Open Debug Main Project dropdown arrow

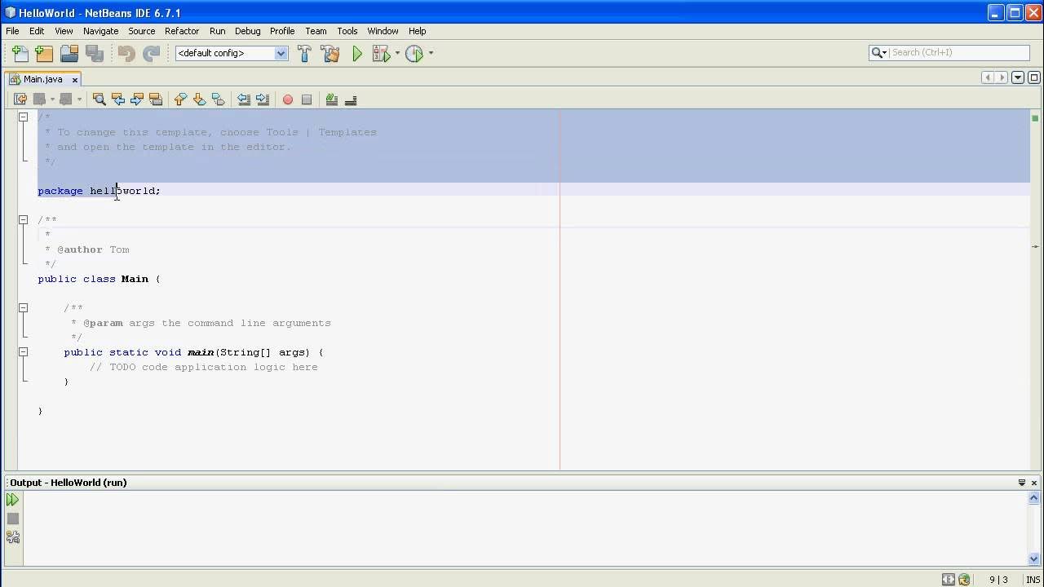[397, 53]
